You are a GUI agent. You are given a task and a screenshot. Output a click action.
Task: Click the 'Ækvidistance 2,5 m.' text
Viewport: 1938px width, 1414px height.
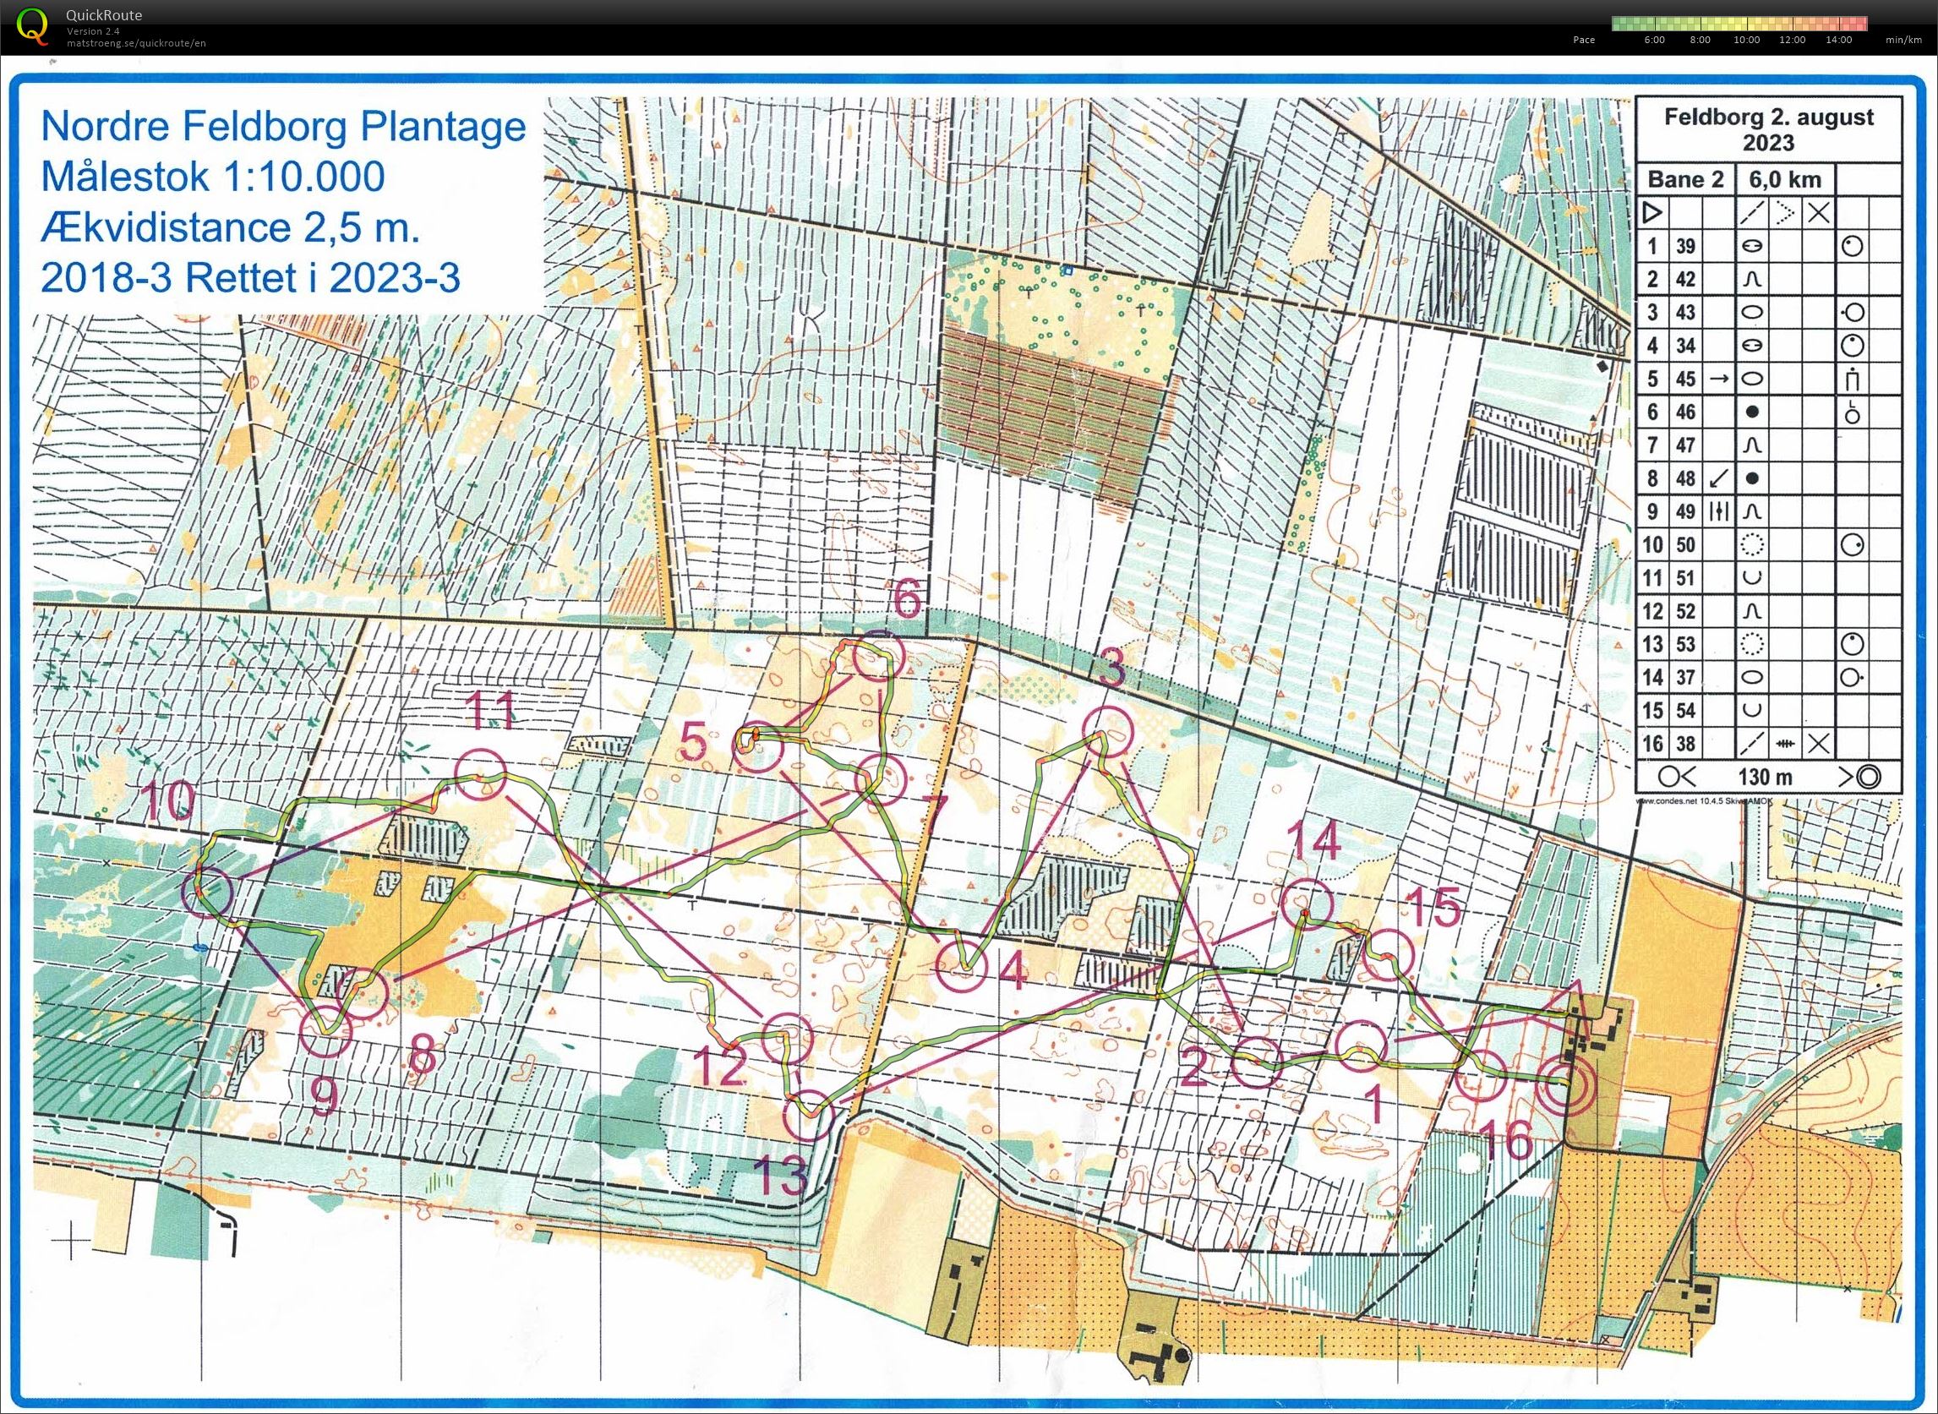point(229,227)
